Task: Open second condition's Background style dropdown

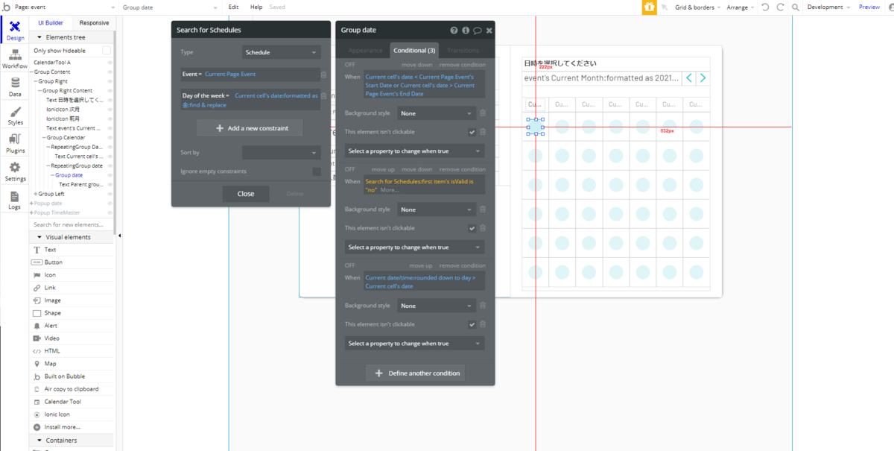Action: [x=437, y=209]
